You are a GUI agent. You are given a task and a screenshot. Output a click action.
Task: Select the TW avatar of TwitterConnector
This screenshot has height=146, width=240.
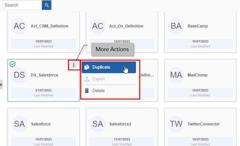tap(176, 124)
